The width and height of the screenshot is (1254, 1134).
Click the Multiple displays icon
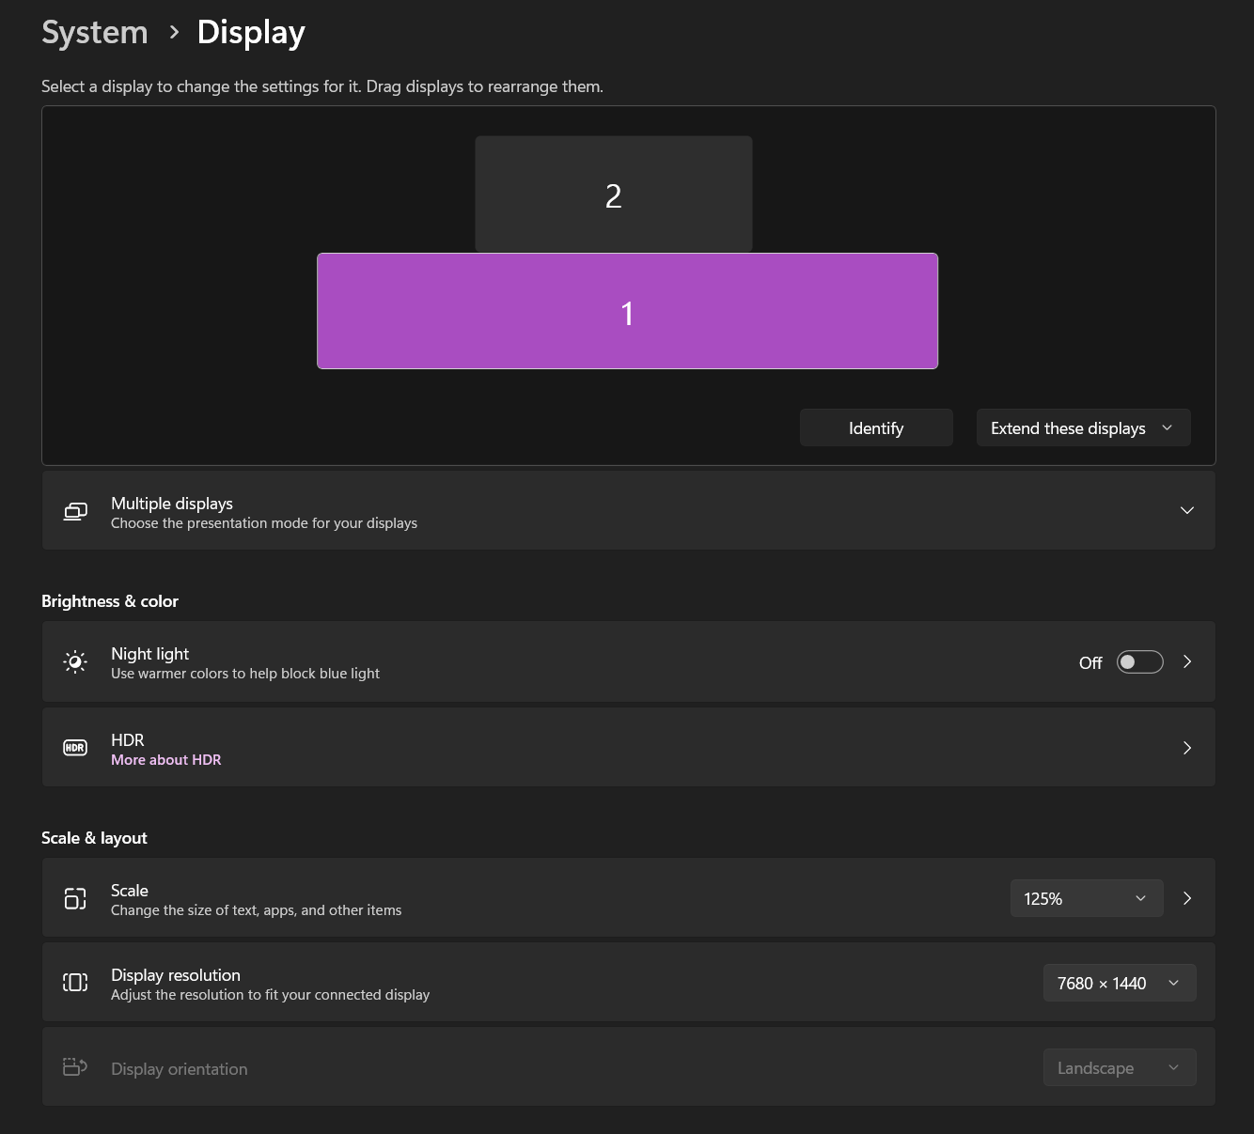point(75,511)
